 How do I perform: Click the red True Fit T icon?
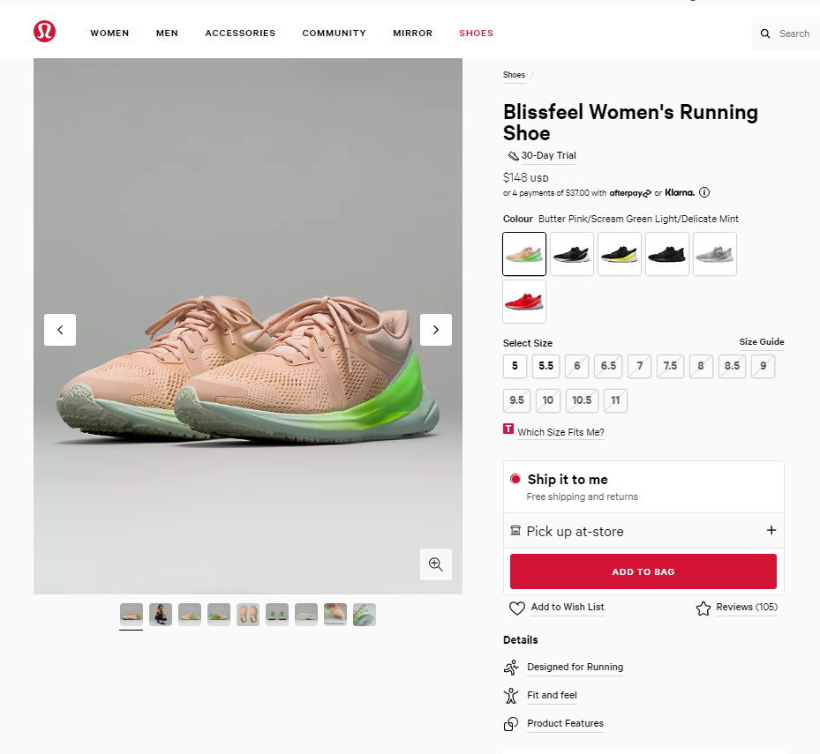508,429
